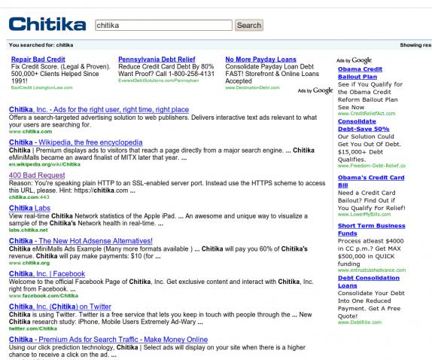Click the chitika.com:443 URL text
432x360 pixels.
(x=29, y=197)
